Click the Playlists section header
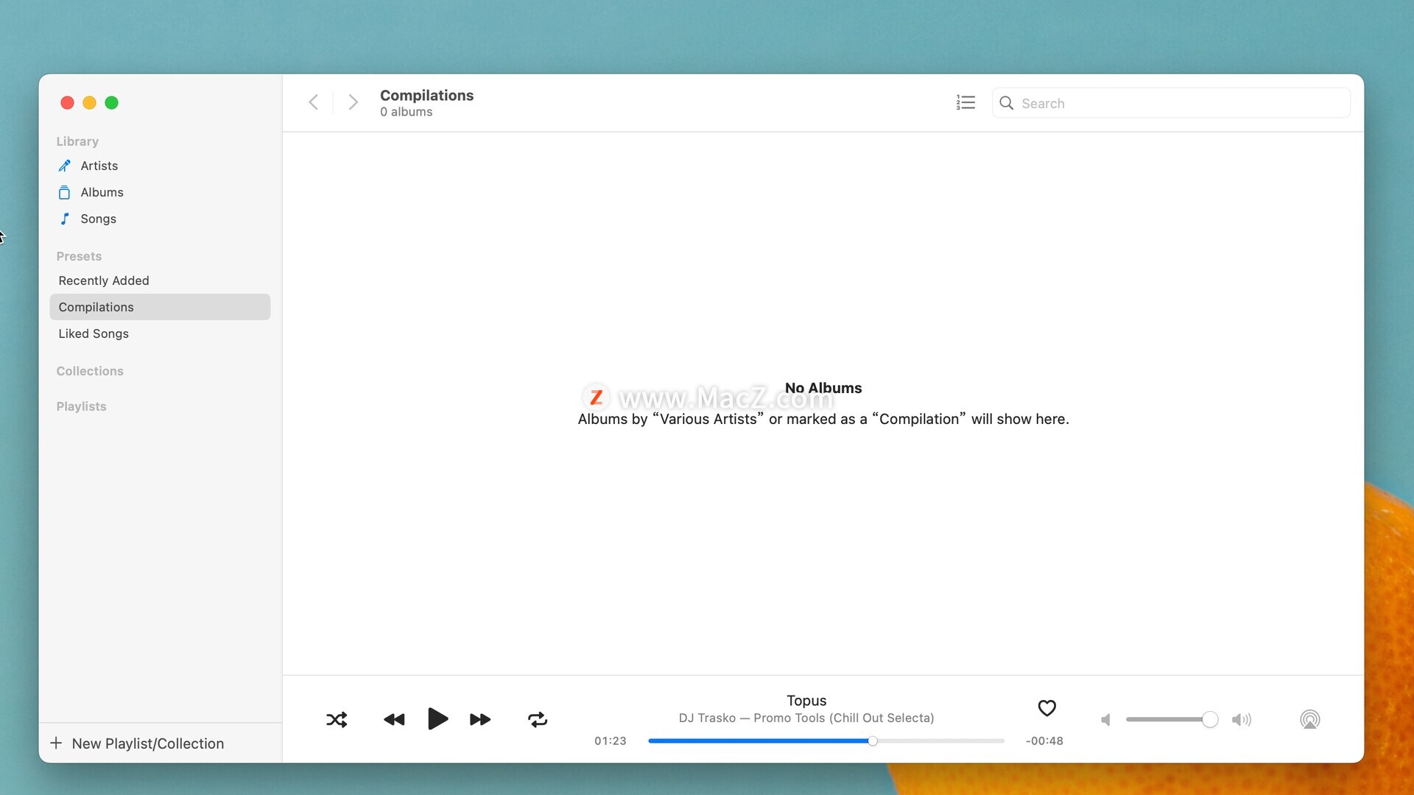This screenshot has width=1414, height=795. 81,406
